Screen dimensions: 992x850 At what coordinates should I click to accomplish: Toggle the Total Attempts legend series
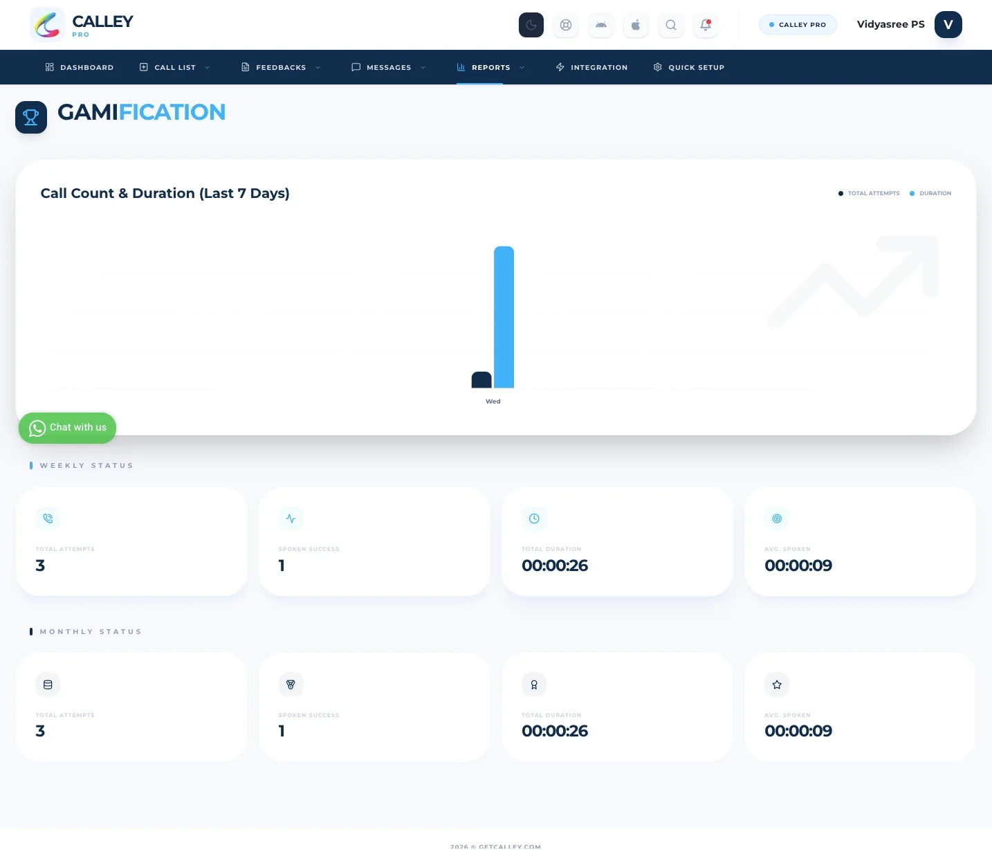(869, 193)
